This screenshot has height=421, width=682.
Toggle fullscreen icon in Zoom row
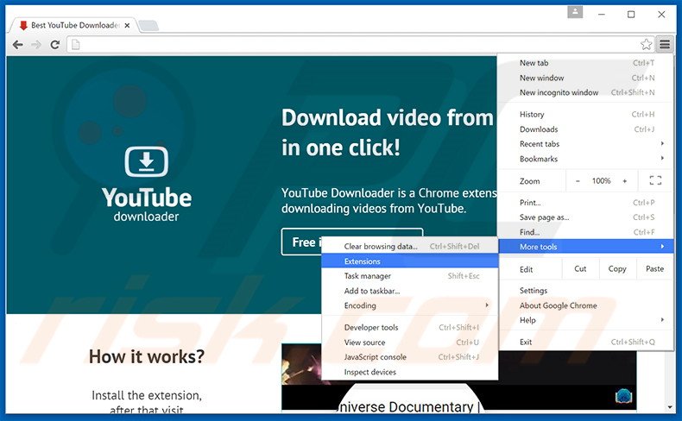[655, 181]
